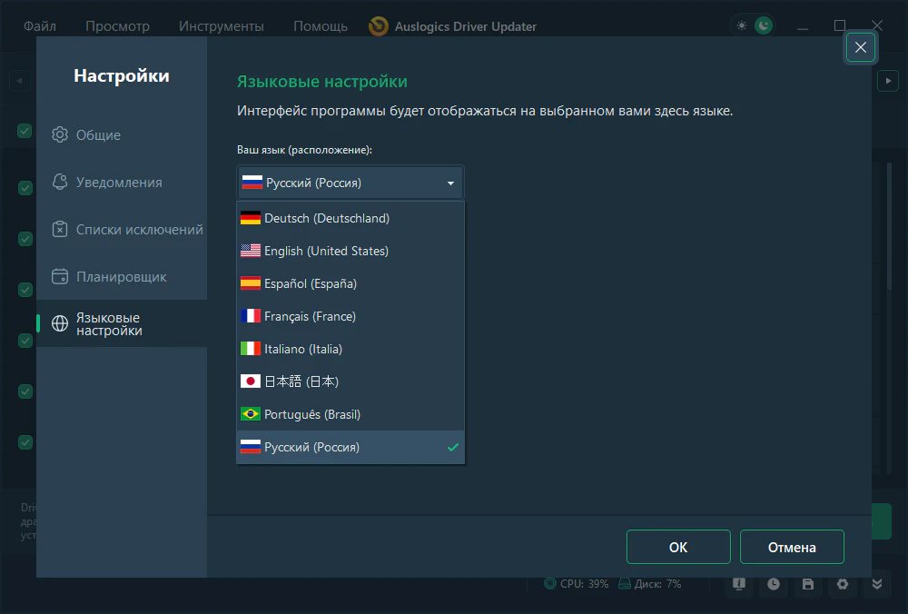Switch to light theme with sun icon
Screen dimensions: 908x614
point(742,26)
